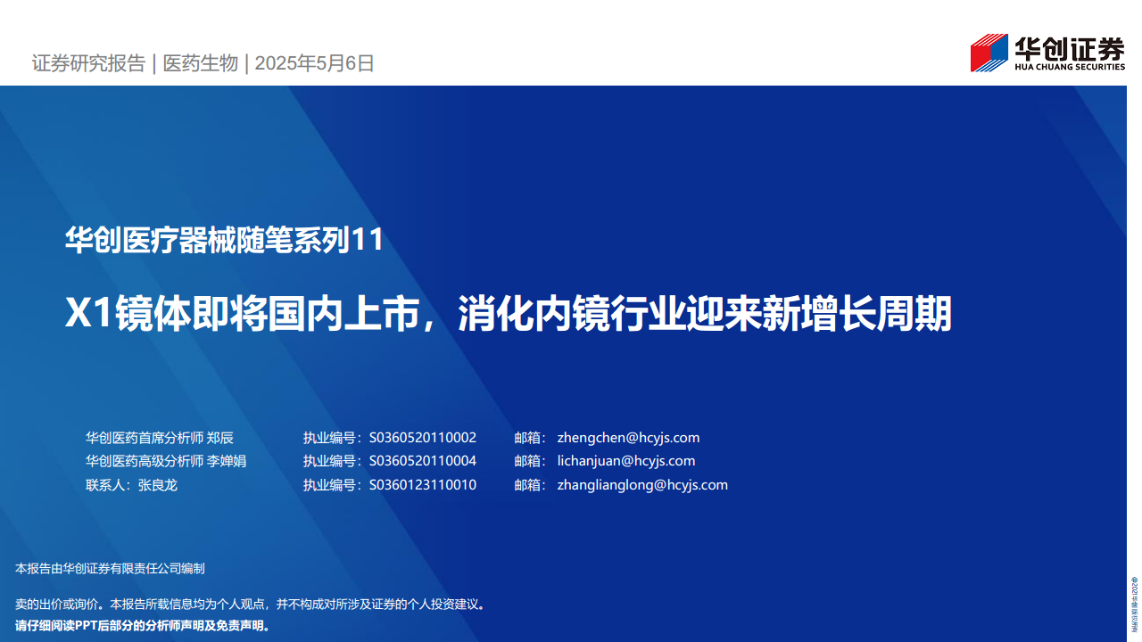Click analyst name 华创医药首席分析师 郑辰
Screen dimensions: 1142x642
pos(160,438)
